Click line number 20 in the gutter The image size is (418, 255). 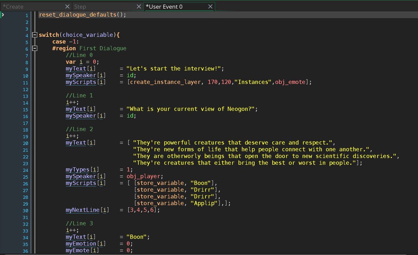tap(25, 143)
